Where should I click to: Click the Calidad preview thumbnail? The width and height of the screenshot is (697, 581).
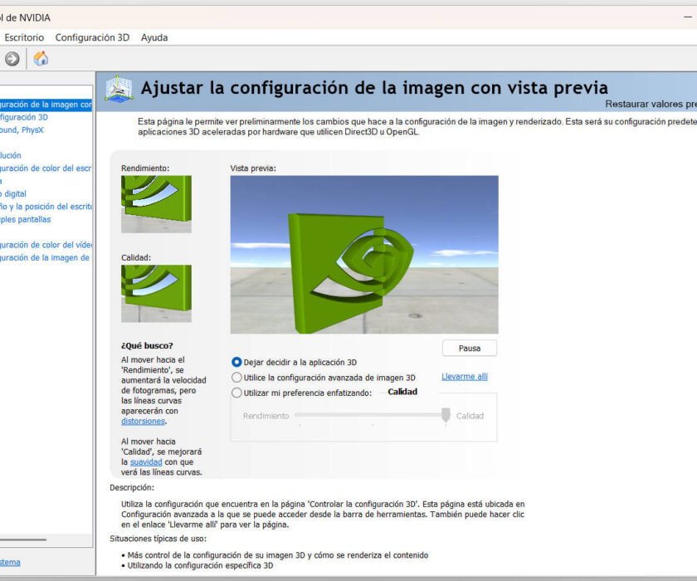pyautogui.click(x=156, y=293)
